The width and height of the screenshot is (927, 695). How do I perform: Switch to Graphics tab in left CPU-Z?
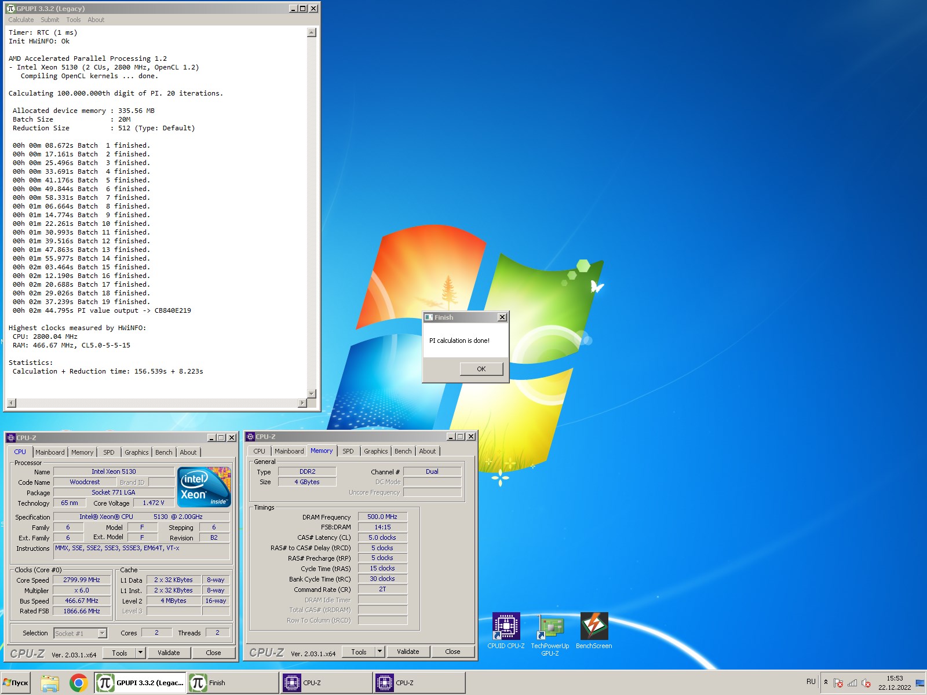coord(137,452)
